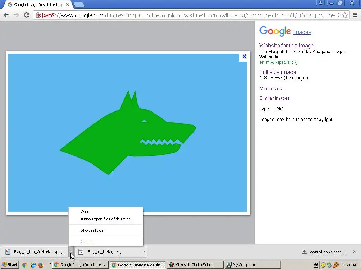This screenshot has height=270, width=361.
Task: Click the keyboard tray icon
Action: 316,265
